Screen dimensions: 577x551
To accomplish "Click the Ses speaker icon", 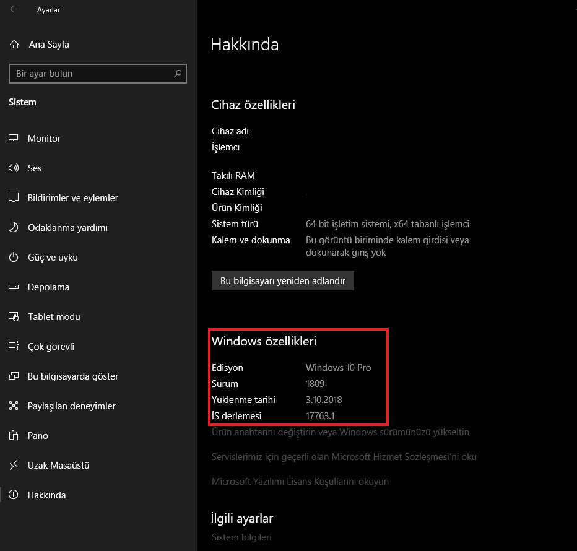I will pyautogui.click(x=14, y=168).
